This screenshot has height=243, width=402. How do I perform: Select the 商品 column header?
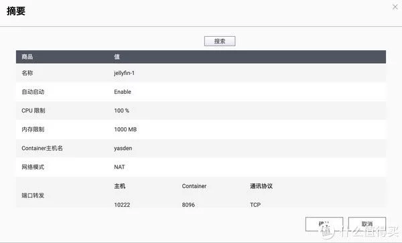[27, 57]
